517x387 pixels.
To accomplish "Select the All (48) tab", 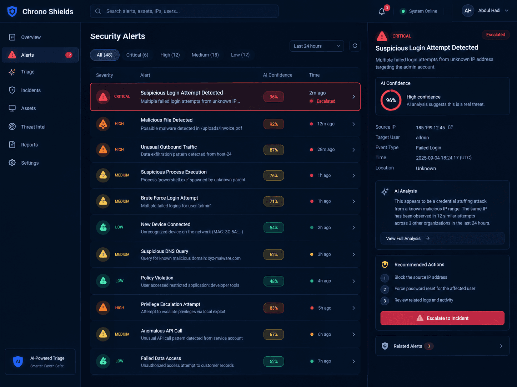I will [x=105, y=55].
